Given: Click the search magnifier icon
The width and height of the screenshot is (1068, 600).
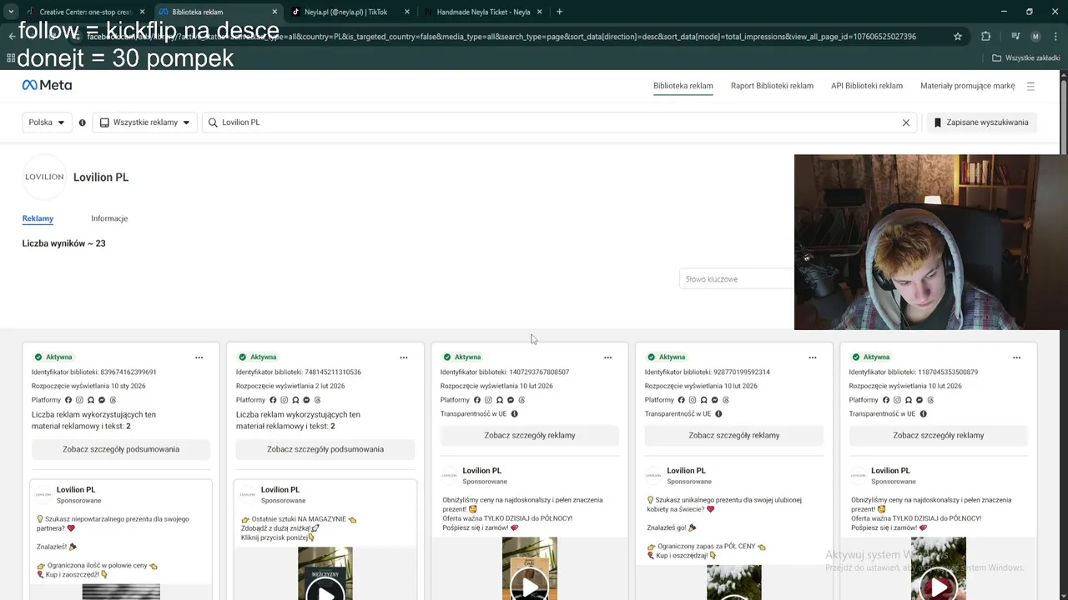Looking at the screenshot, I should (x=214, y=122).
